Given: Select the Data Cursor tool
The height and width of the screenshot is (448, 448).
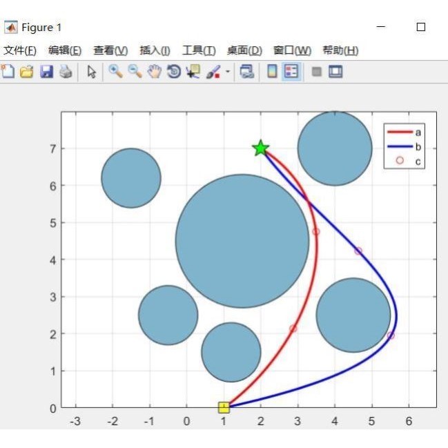Looking at the screenshot, I should coord(193,71).
